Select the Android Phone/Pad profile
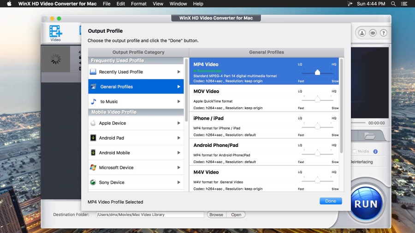Screen dimensions: 415x233 [x=264, y=152]
